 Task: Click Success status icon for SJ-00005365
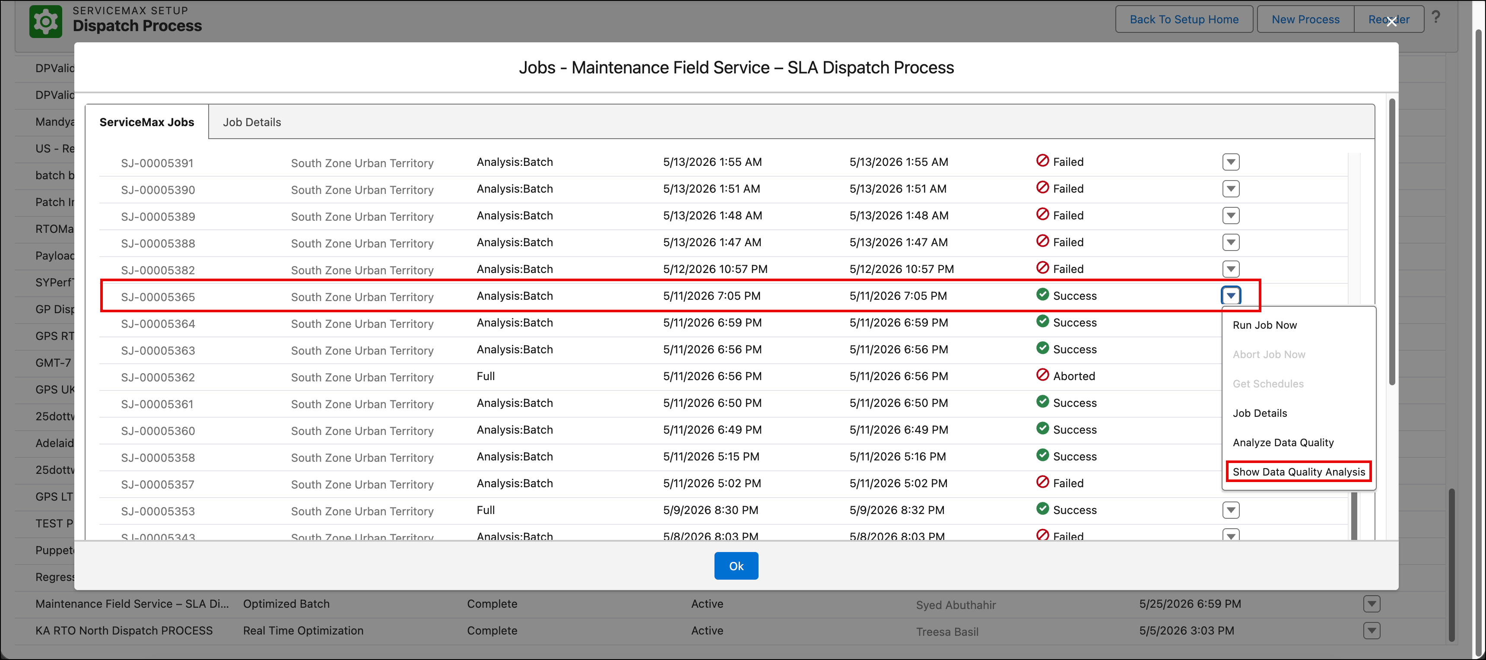click(x=1042, y=295)
